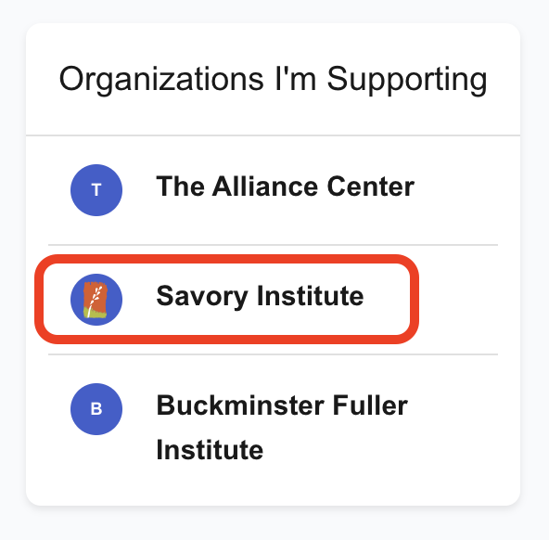Click the letter B inside the blue circle
This screenshot has height=540, width=549.
[x=96, y=409]
